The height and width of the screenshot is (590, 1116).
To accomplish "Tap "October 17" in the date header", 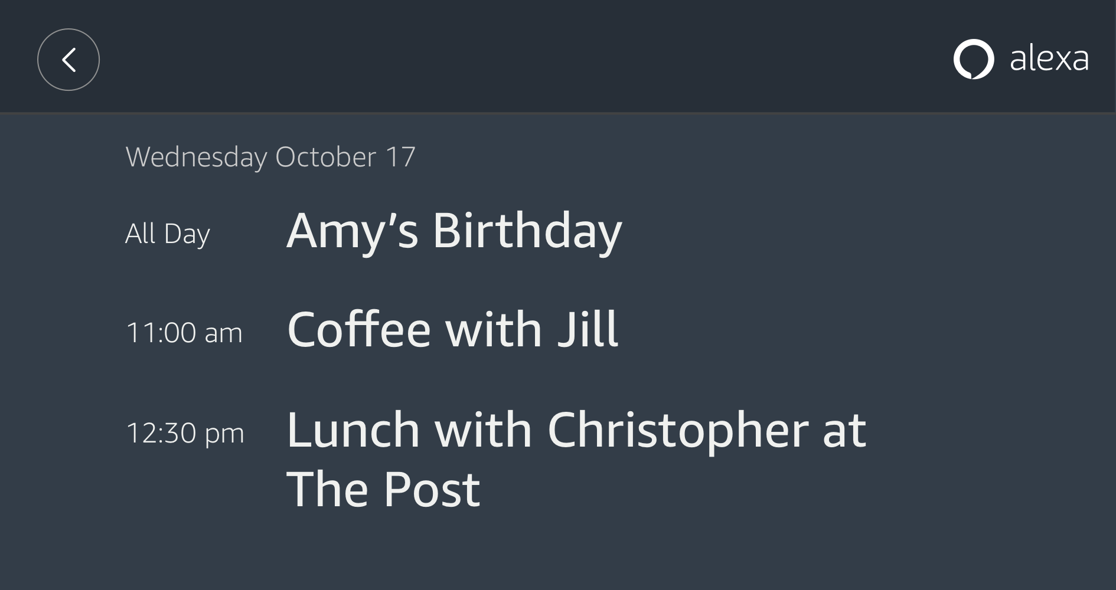I will 345,157.
